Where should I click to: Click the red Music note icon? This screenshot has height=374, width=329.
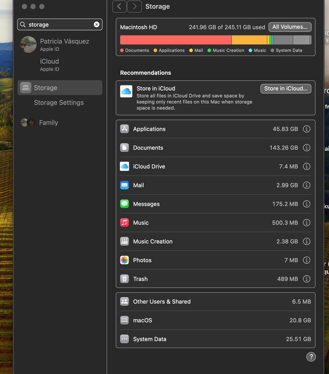click(x=125, y=223)
